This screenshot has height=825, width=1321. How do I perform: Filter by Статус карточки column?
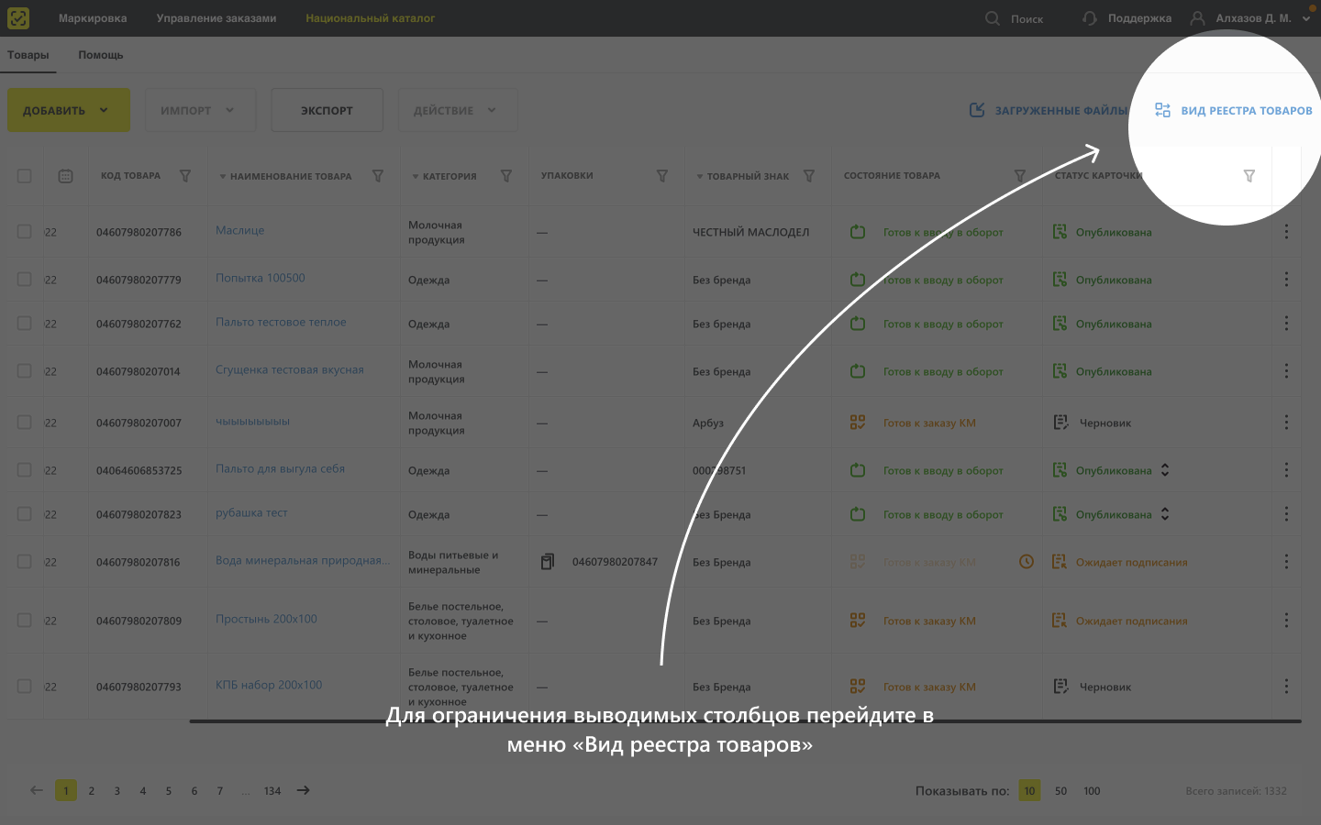(1249, 176)
